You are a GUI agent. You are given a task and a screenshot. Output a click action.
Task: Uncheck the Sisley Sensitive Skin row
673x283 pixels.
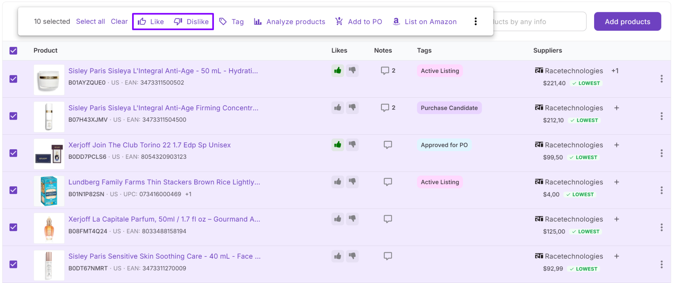pyautogui.click(x=13, y=265)
